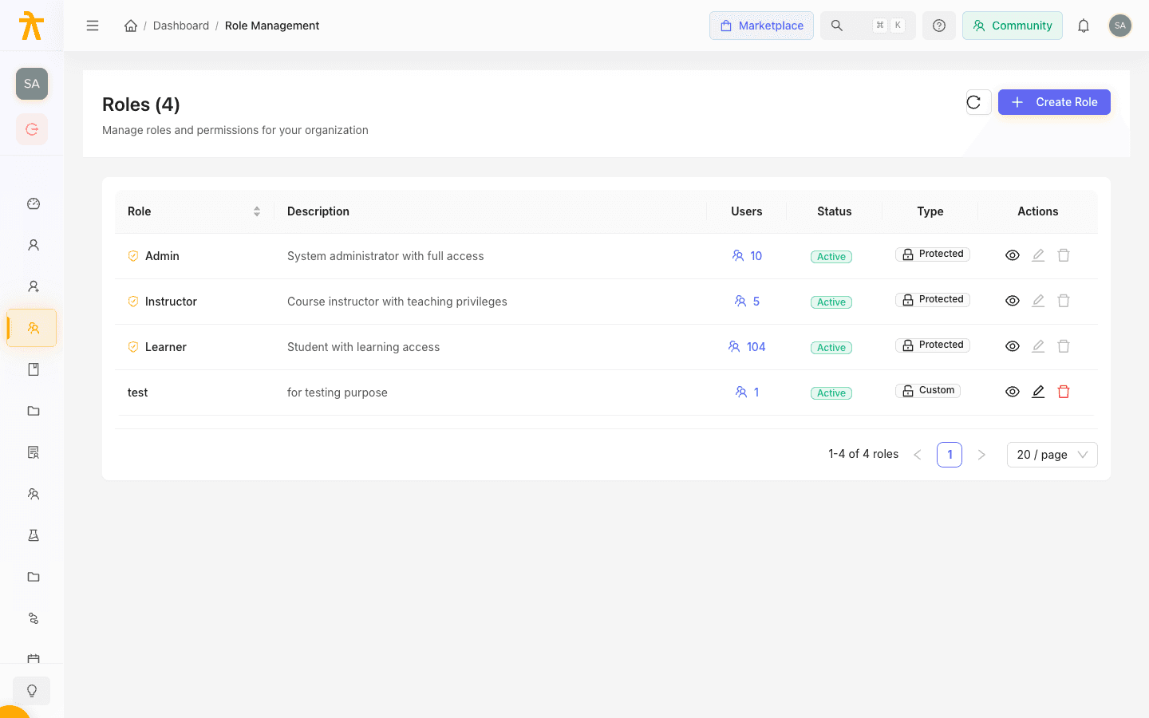Select page 1 in pagination

pyautogui.click(x=950, y=455)
